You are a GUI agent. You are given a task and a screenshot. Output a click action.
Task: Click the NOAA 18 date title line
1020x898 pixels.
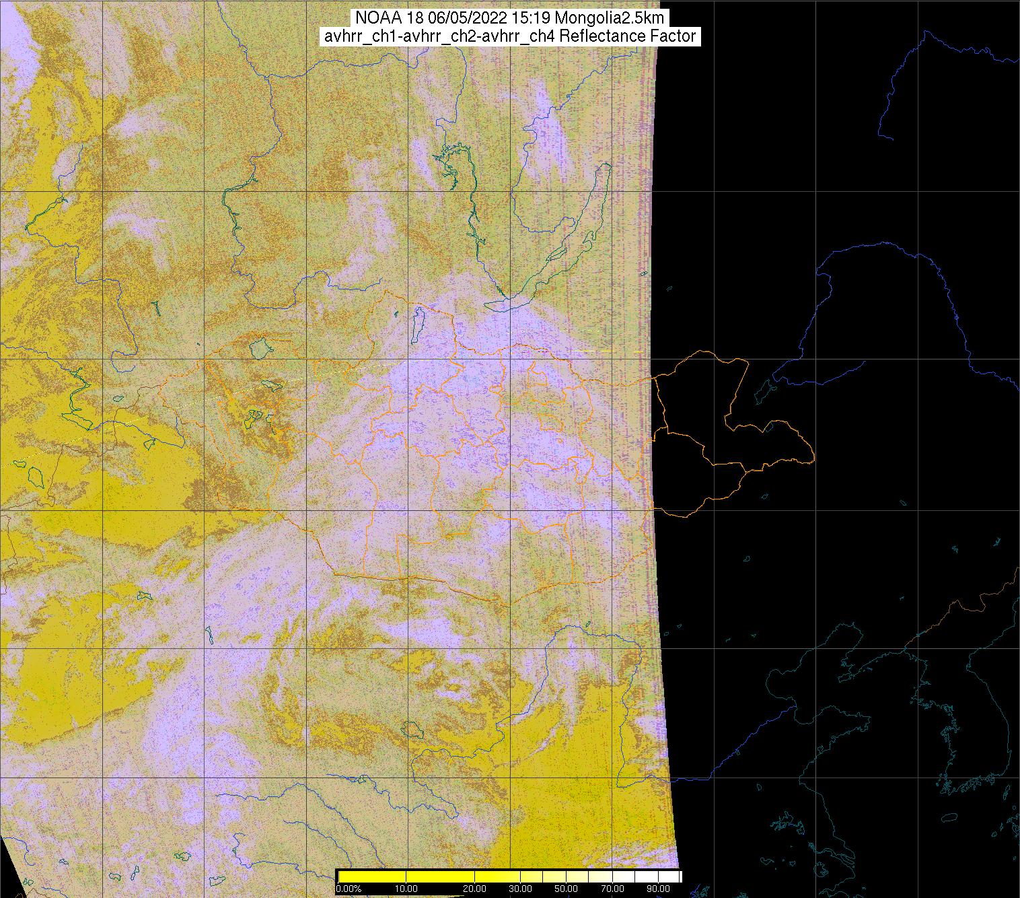click(511, 18)
